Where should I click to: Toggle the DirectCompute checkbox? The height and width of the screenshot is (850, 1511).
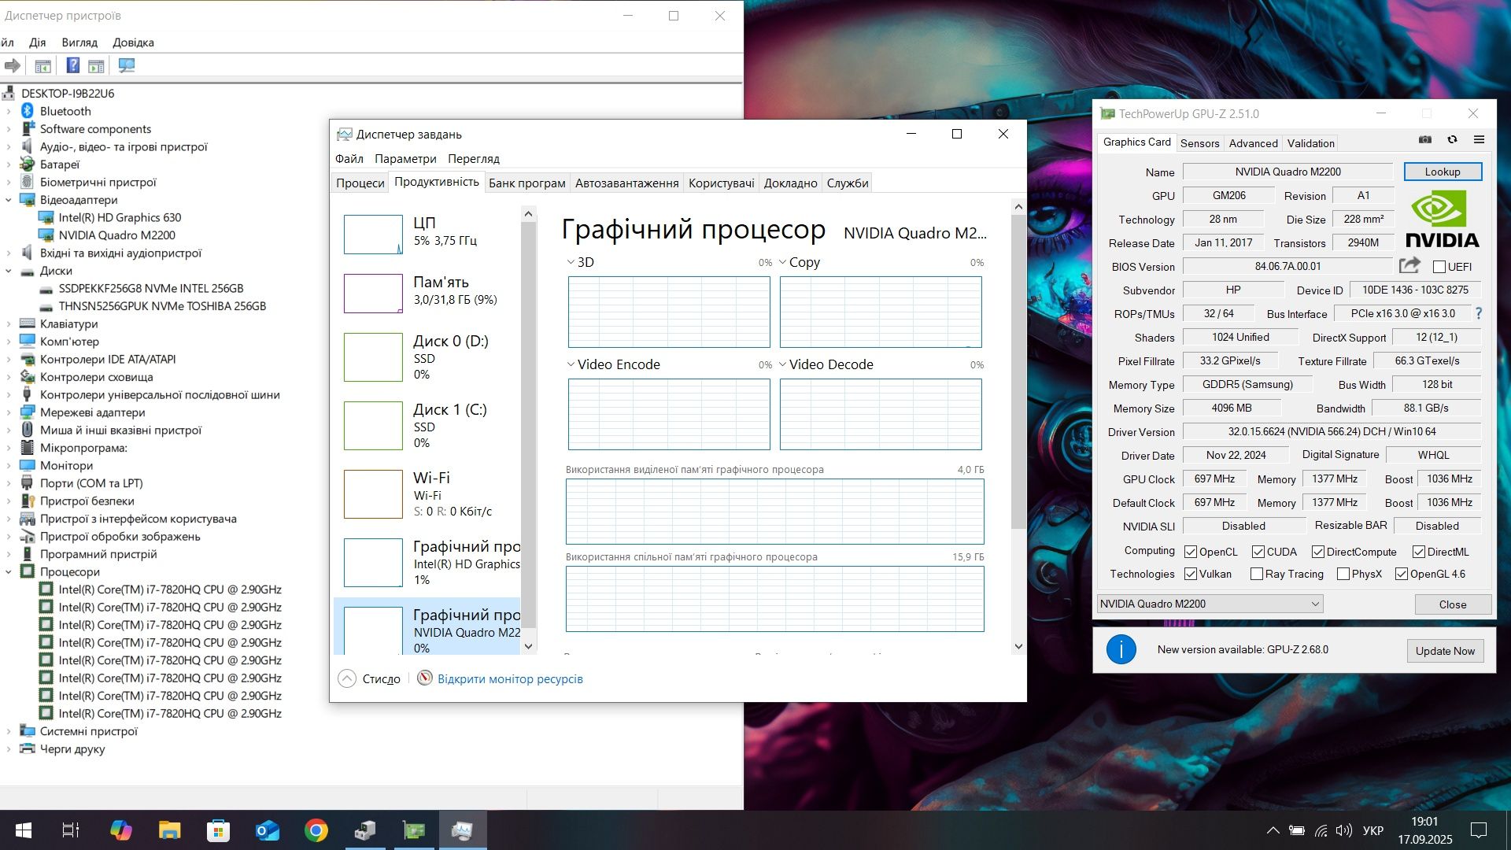(x=1318, y=552)
